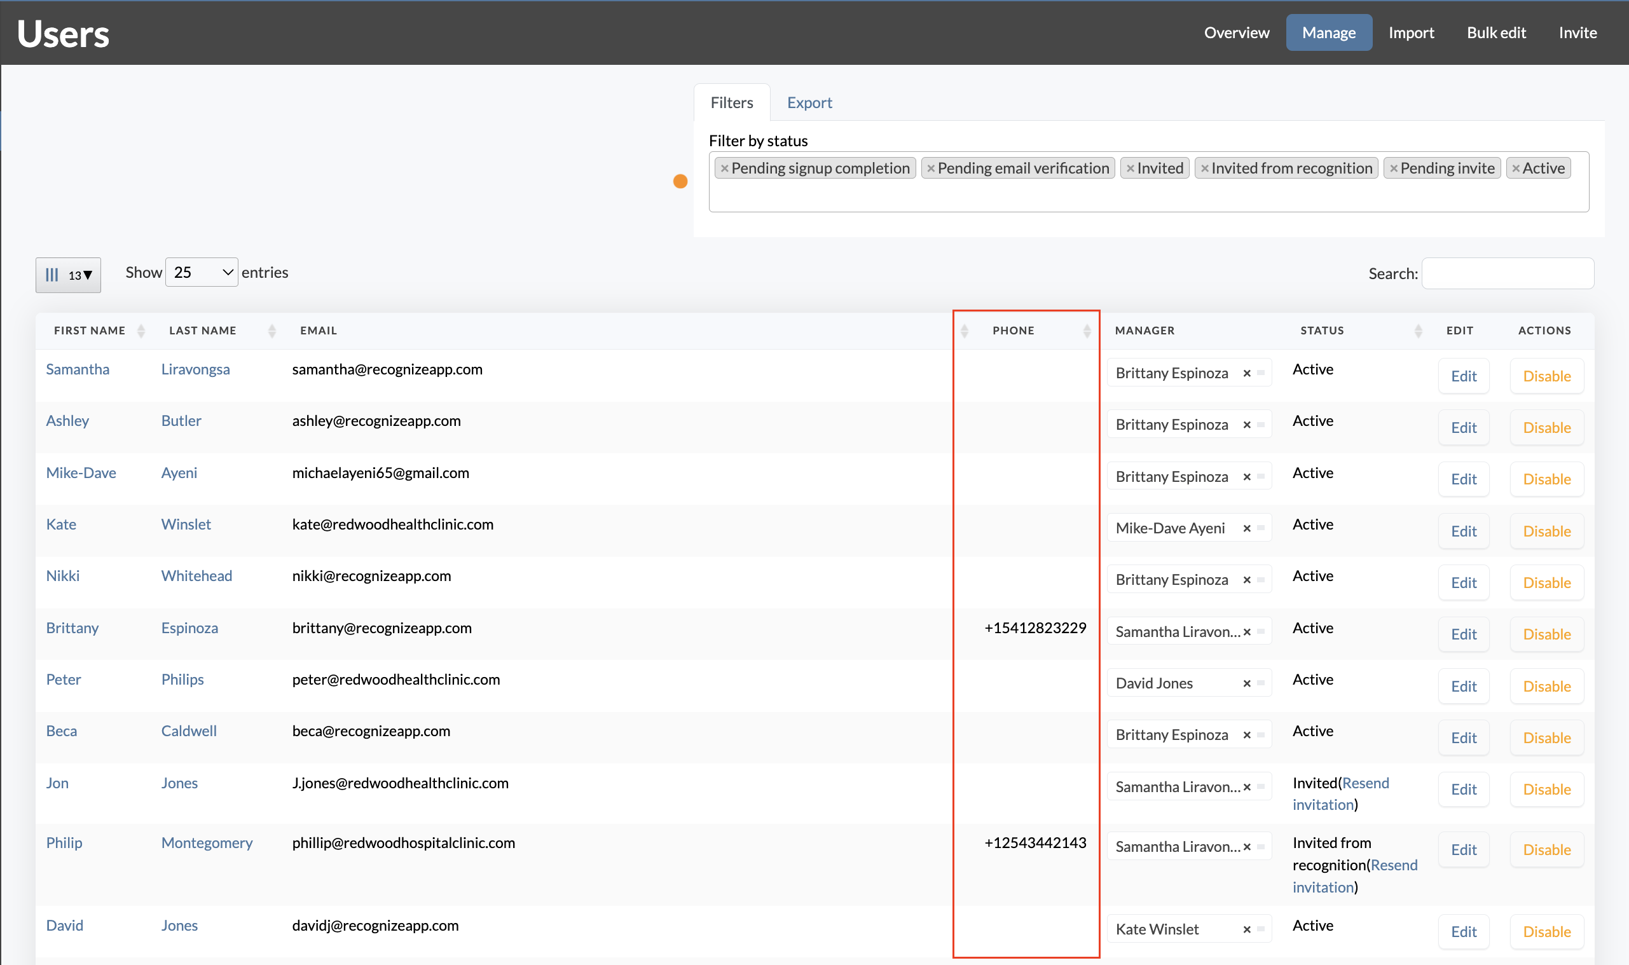Clear manager for Ashley Butler row
The width and height of the screenshot is (1629, 965).
[x=1247, y=425]
